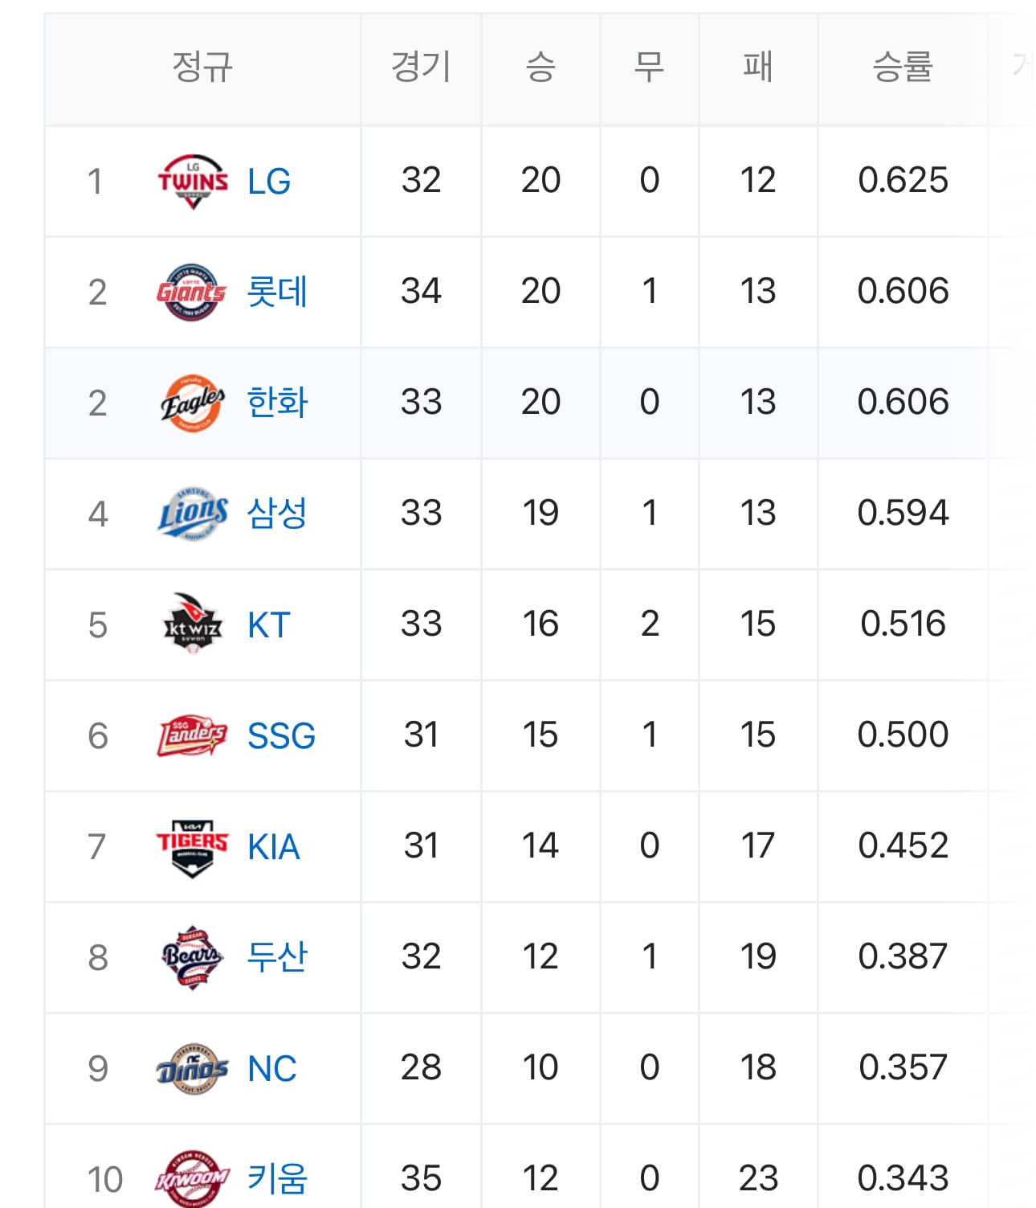Screen dimensions: 1036x1208
Task: Click the KIA Tigers team logo
Action: click(x=192, y=847)
